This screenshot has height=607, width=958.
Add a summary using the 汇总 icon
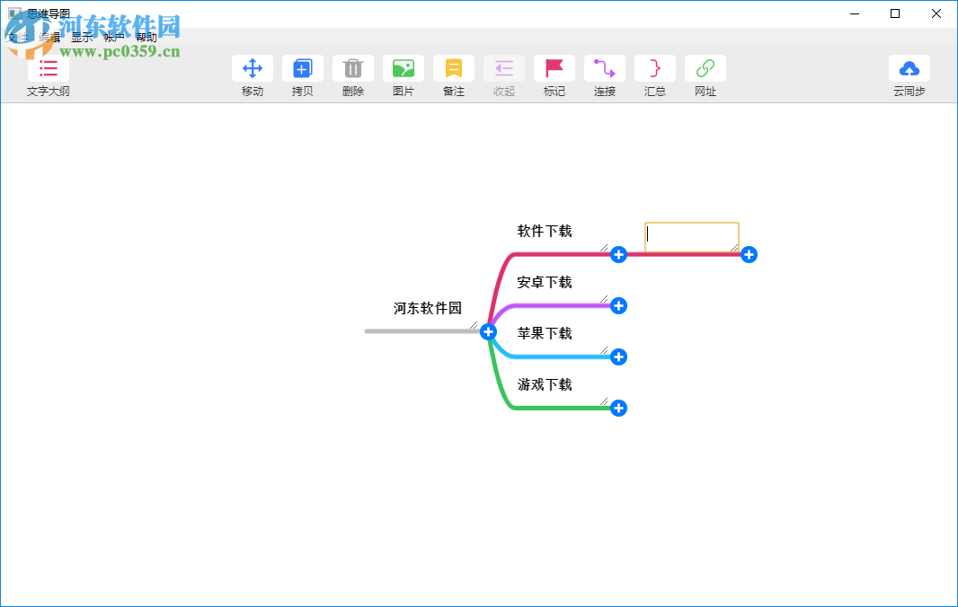coord(655,68)
